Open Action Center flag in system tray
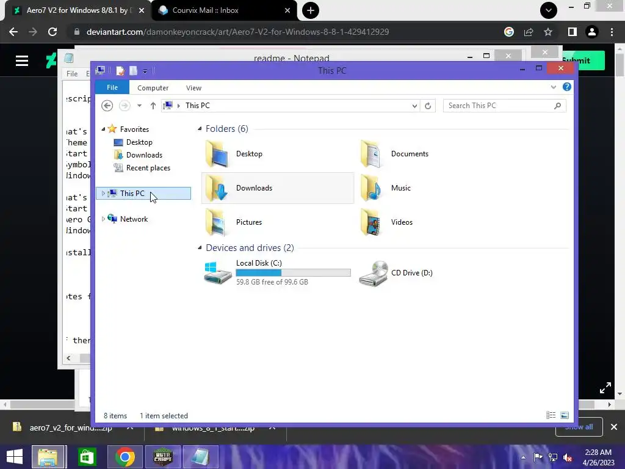This screenshot has height=469, width=625. click(x=538, y=457)
